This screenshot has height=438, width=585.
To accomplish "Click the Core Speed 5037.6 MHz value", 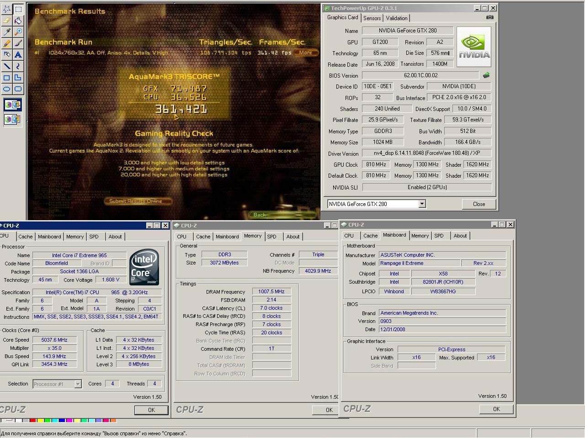I will click(54, 340).
